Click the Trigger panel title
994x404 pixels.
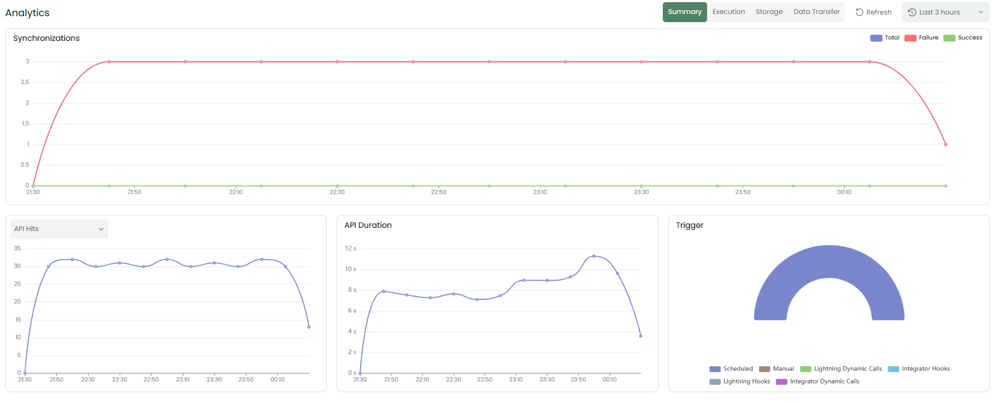(690, 225)
